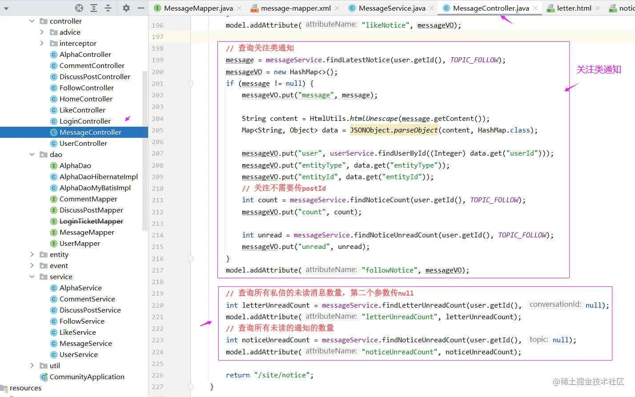The width and height of the screenshot is (635, 397).
Task: Click UserService class icon
Action: (54, 354)
